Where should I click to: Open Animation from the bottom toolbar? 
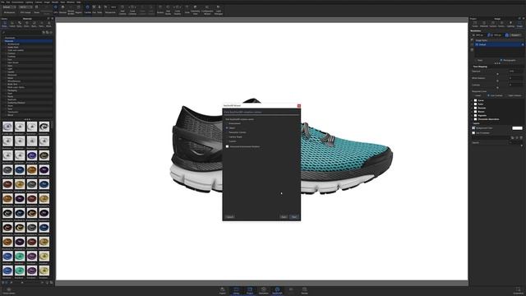[263, 290]
